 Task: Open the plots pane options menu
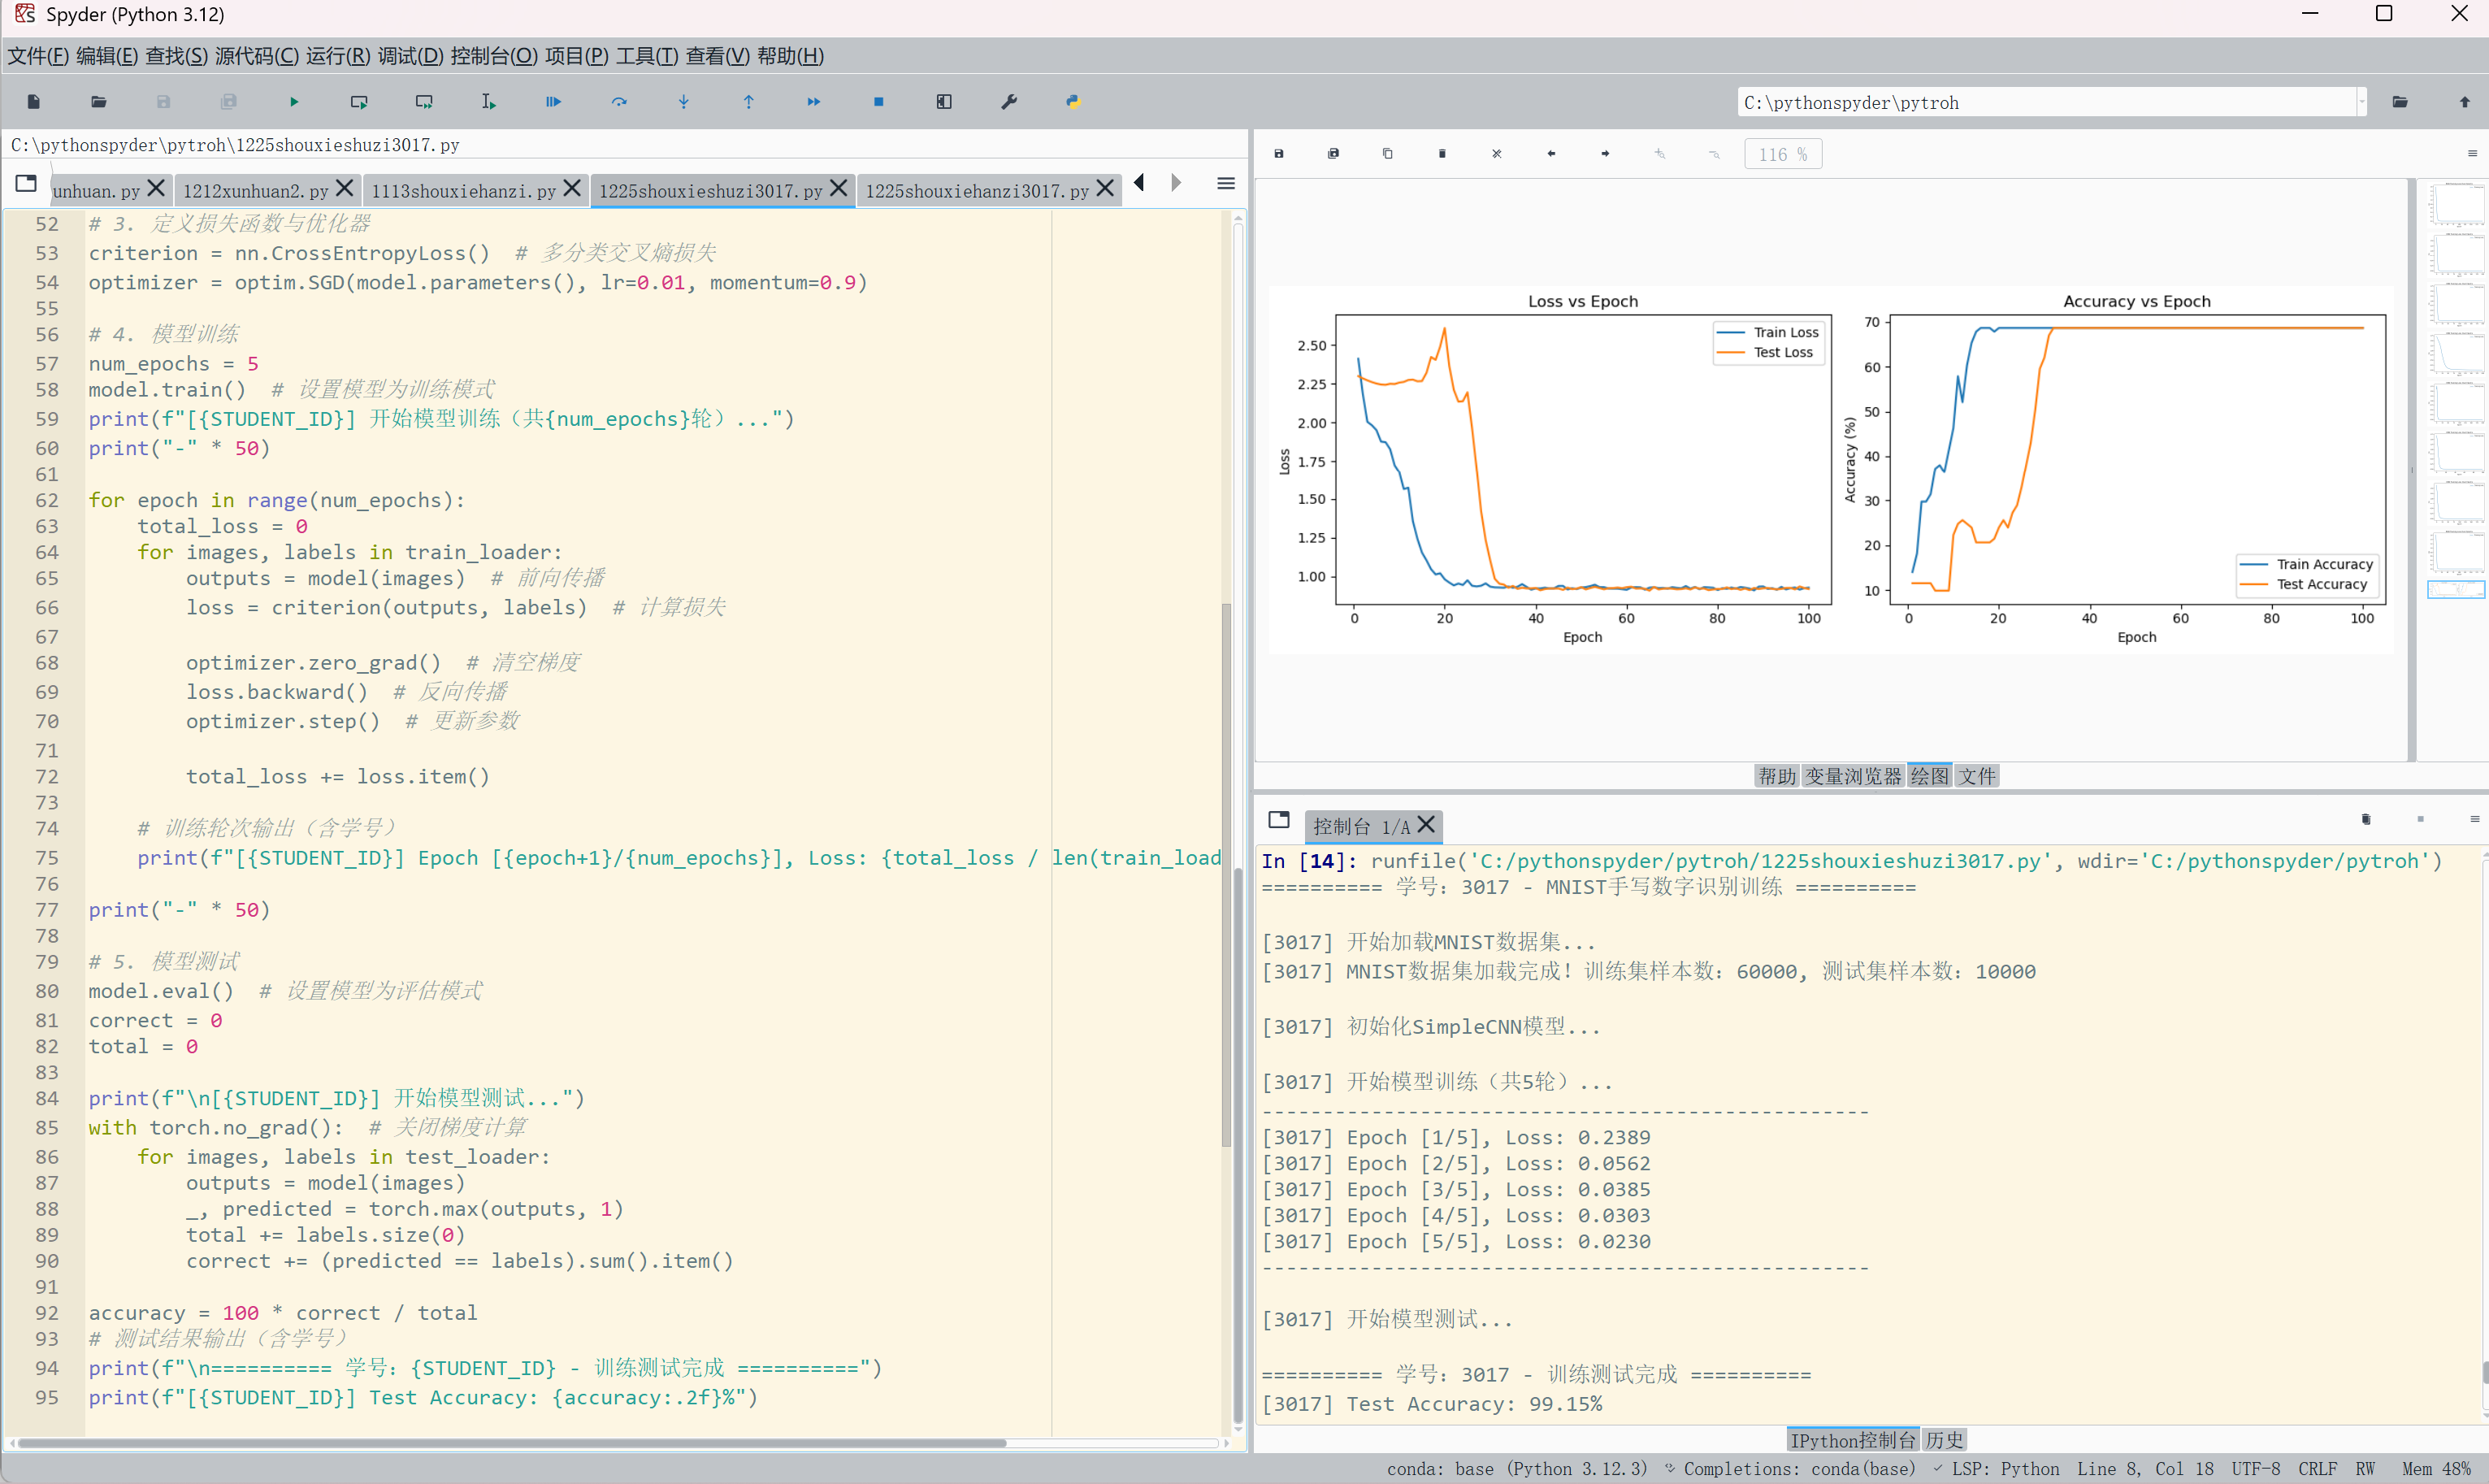[2472, 154]
